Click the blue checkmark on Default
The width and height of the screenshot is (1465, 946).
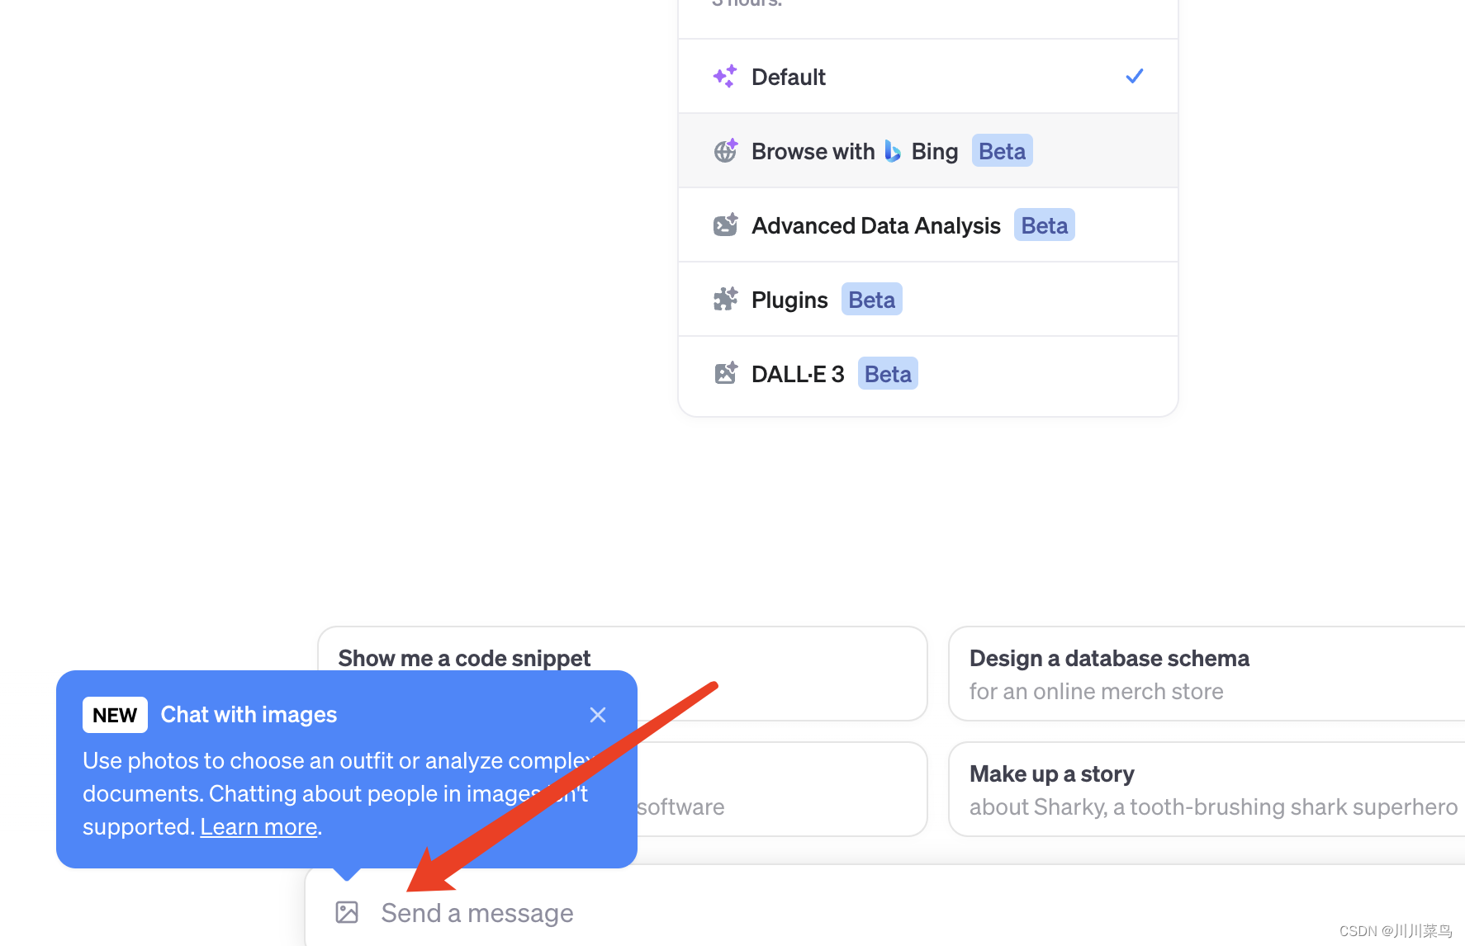pyautogui.click(x=1135, y=76)
